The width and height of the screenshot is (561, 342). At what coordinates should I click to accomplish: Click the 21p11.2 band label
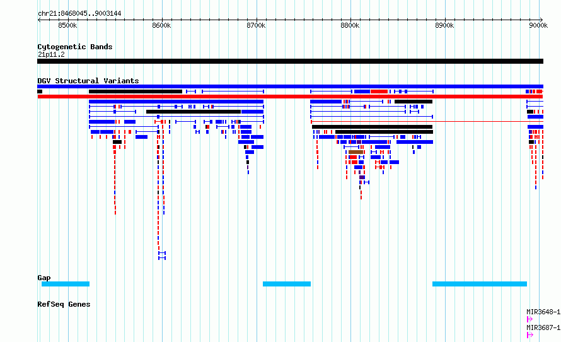51,54
